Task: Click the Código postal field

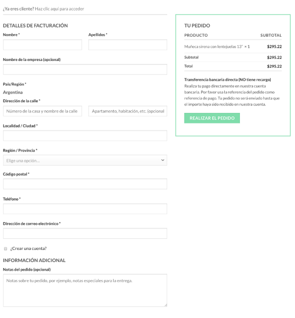Action: coord(85,184)
